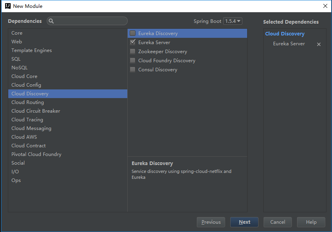The height and width of the screenshot is (232, 332).
Task: Go back with the Previous button
Action: pyautogui.click(x=211, y=222)
